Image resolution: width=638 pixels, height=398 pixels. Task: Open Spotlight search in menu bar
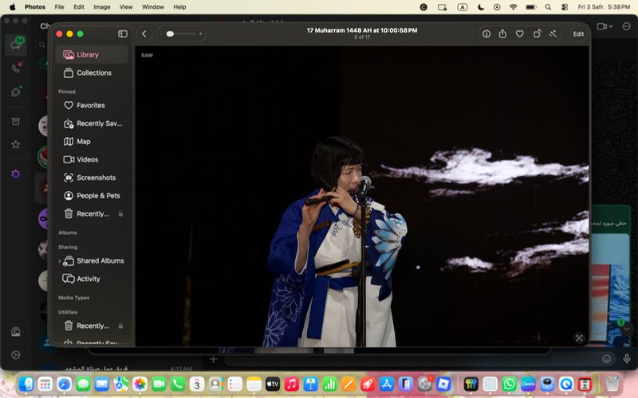548,7
